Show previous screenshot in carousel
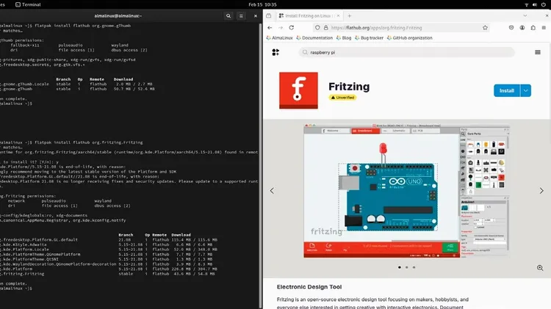Screen dimensions: 551x309 click(x=272, y=191)
